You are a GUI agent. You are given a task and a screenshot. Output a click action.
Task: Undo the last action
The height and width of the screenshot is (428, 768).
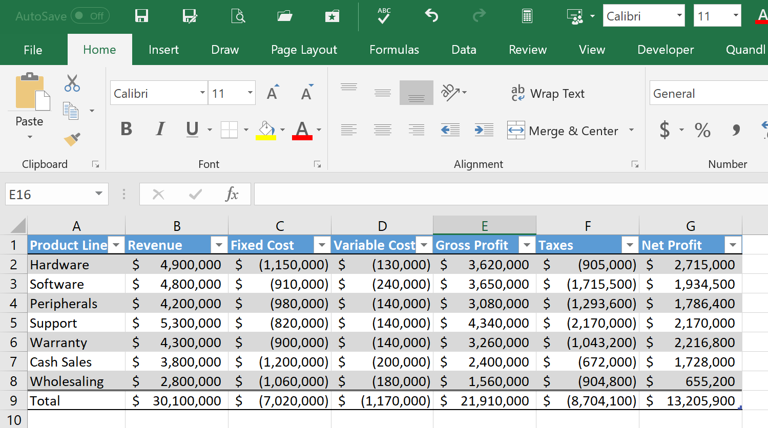[431, 16]
